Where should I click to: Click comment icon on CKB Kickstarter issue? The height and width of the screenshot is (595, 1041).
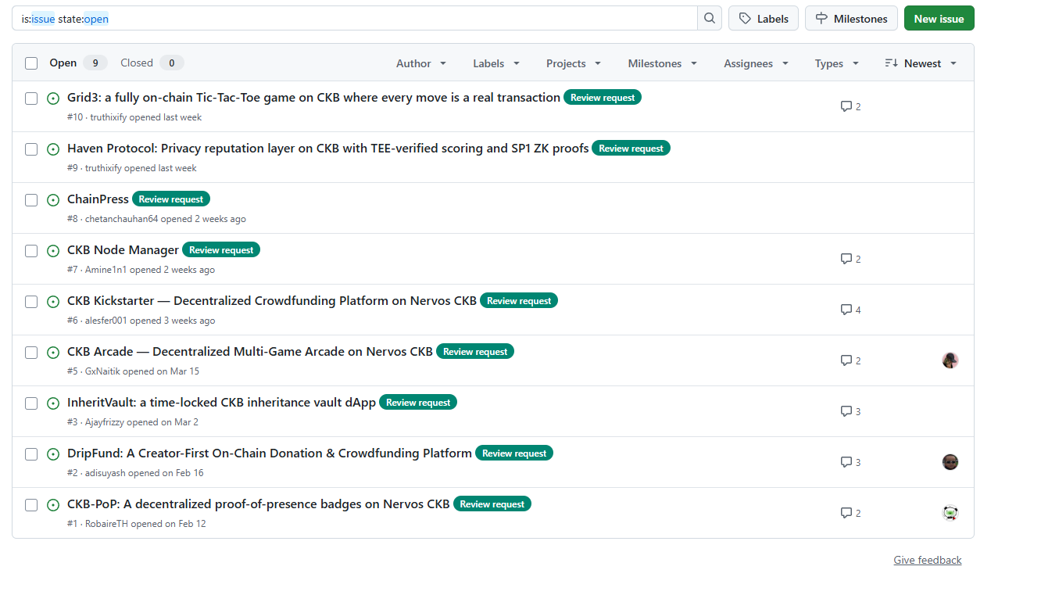point(846,310)
